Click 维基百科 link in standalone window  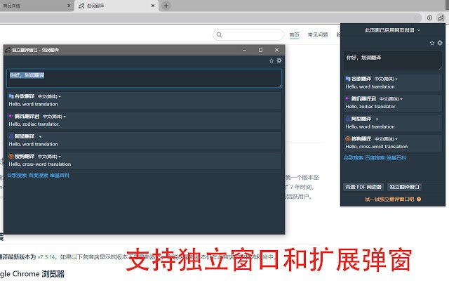coord(59,176)
